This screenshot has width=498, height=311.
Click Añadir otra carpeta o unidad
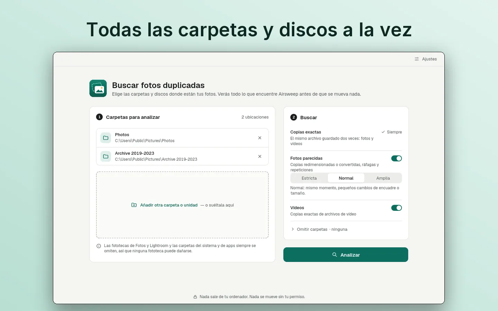click(169, 205)
